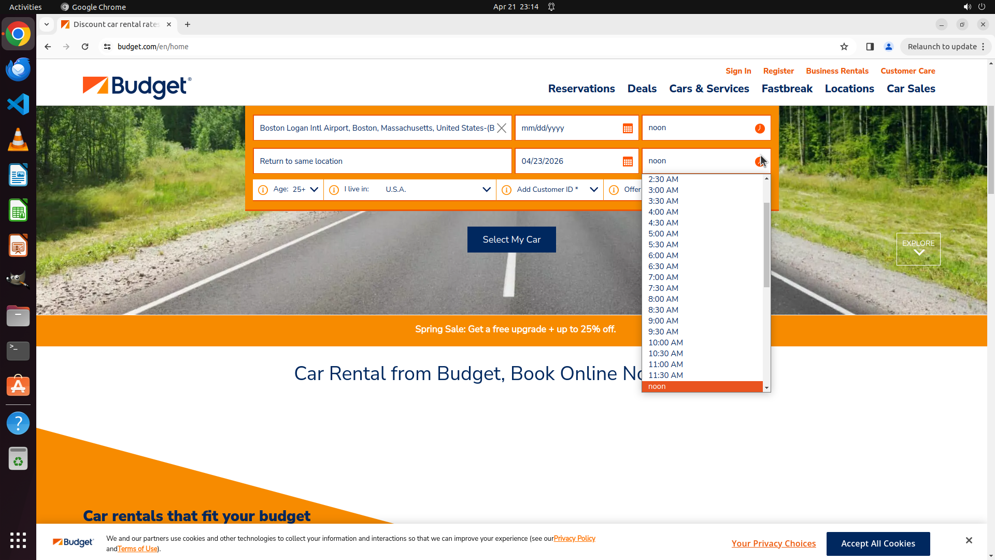Open the return date calendar icon
The height and width of the screenshot is (560, 995).
pyautogui.click(x=628, y=162)
